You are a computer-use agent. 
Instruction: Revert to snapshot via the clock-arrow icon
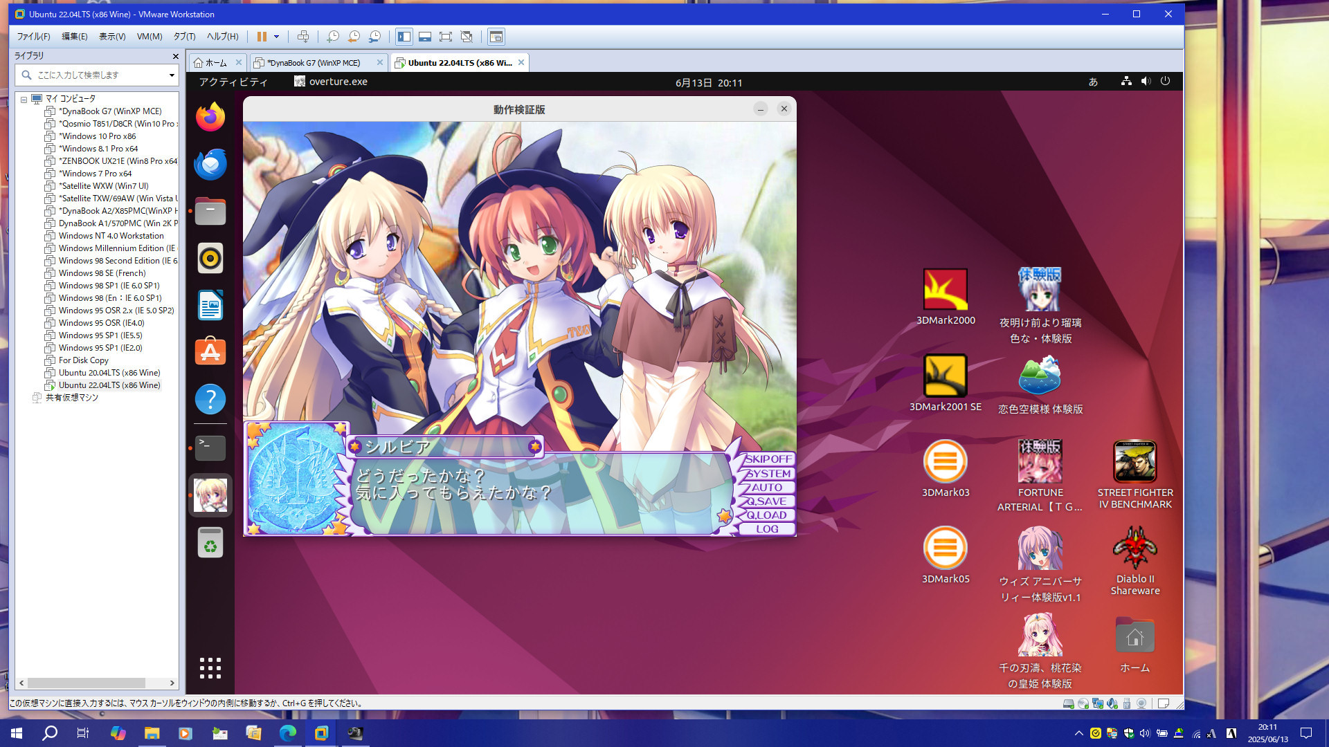(x=354, y=37)
